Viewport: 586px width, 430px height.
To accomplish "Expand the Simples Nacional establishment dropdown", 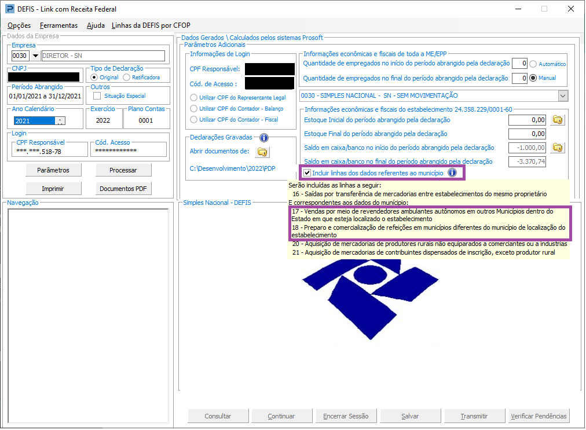I will coord(563,96).
